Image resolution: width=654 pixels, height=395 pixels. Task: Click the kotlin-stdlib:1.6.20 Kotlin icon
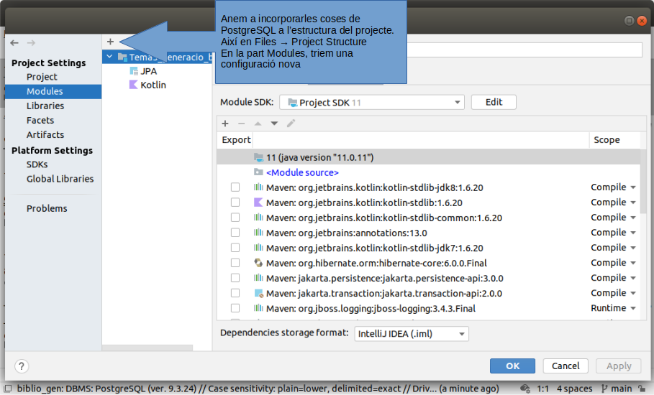coord(258,203)
